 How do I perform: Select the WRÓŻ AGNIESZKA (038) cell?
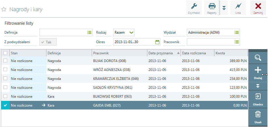pos(120,70)
